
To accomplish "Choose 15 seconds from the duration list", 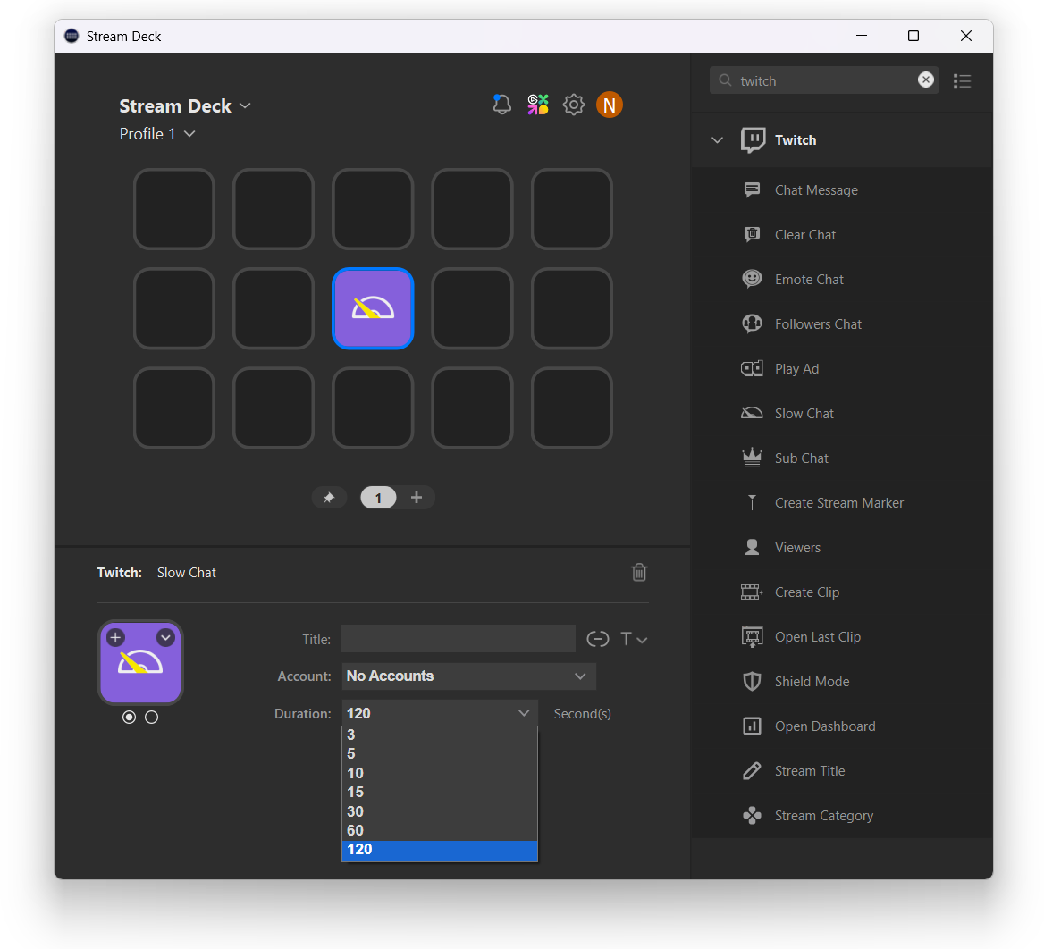I will click(x=440, y=792).
